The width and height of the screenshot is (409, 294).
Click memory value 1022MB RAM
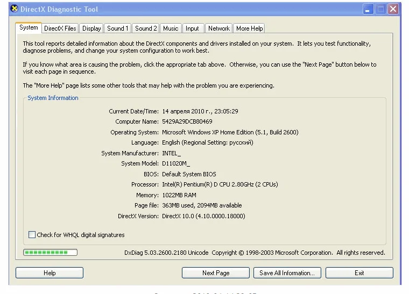click(x=179, y=195)
